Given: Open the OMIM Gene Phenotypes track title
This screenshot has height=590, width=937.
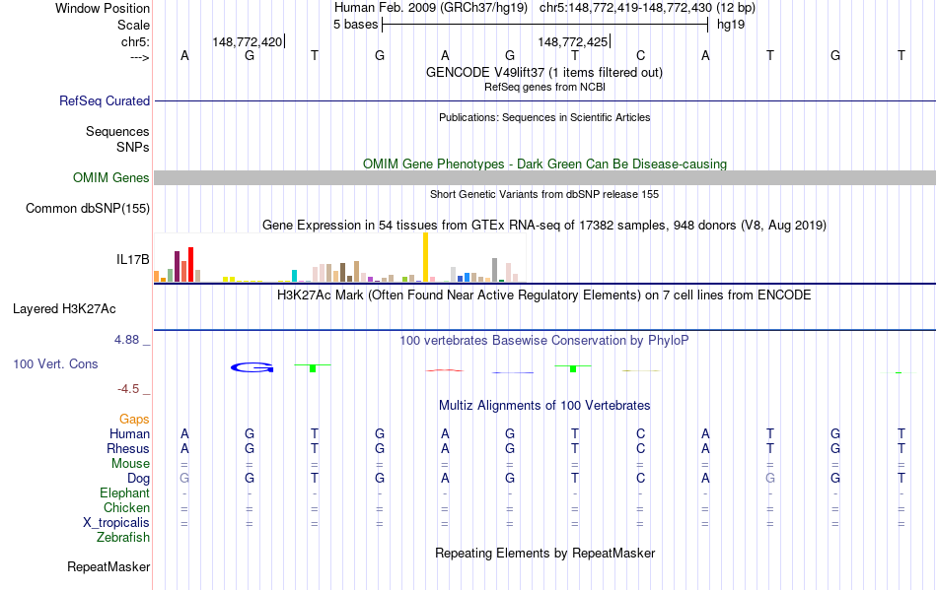Looking at the screenshot, I should point(544,164).
